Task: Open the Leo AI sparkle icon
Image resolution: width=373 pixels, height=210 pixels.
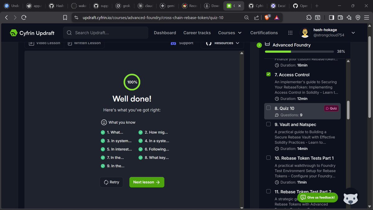Action: [x=349, y=18]
